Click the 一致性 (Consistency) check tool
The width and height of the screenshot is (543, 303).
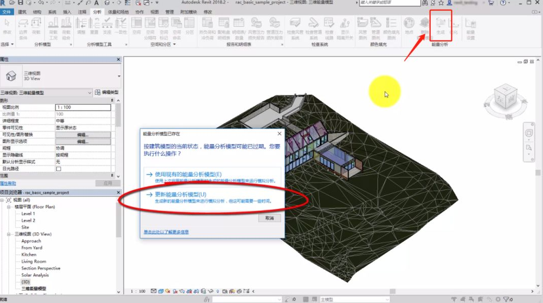pos(120,26)
